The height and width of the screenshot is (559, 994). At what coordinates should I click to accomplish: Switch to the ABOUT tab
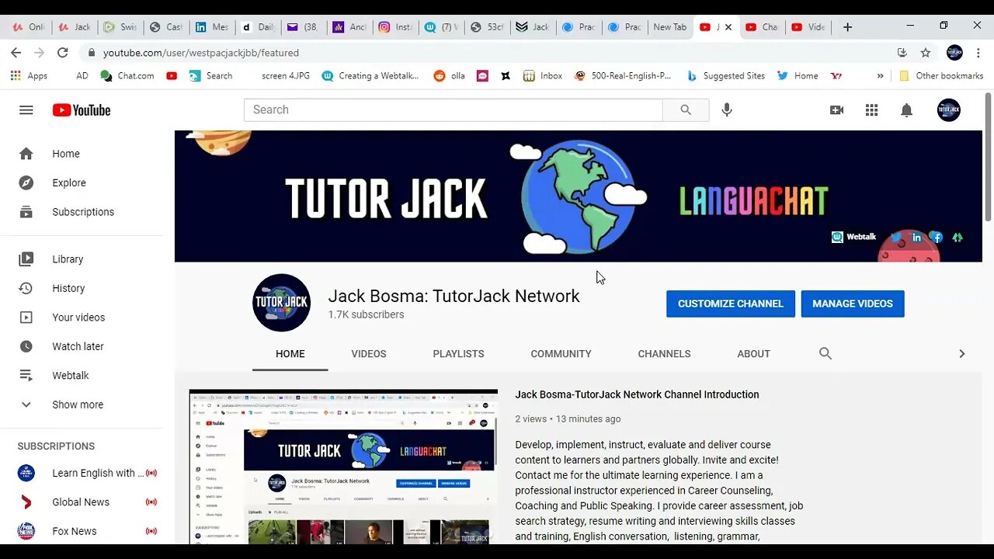point(753,354)
